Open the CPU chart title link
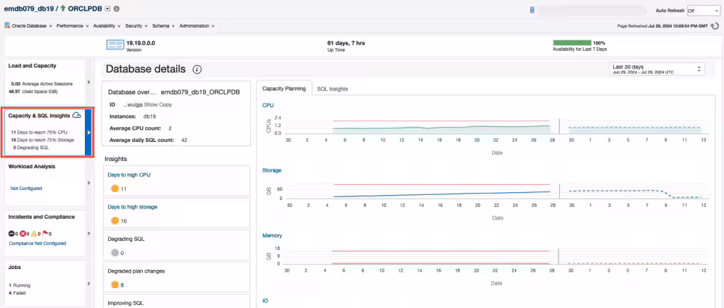The width and height of the screenshot is (724, 308). click(x=268, y=105)
